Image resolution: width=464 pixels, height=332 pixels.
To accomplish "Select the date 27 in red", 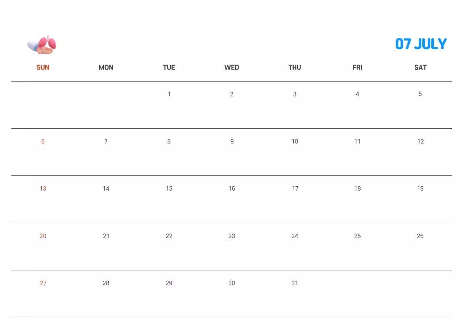I will click(43, 283).
